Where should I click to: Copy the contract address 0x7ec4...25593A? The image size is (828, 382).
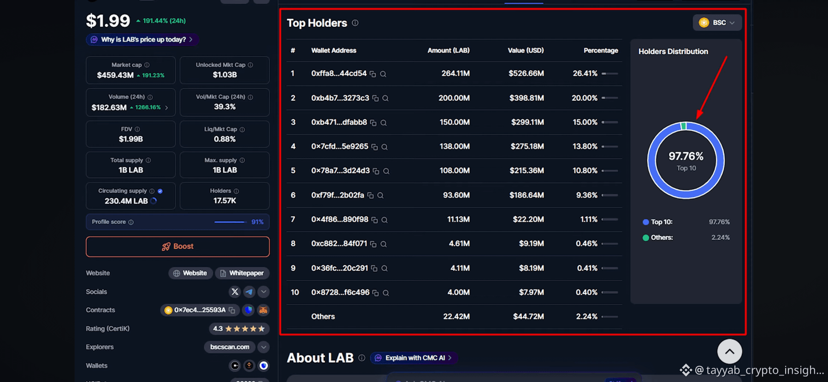click(x=232, y=310)
